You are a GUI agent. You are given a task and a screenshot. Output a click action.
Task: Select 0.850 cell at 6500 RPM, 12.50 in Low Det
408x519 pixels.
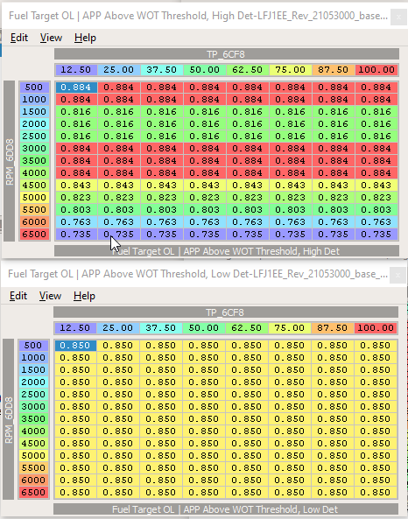pyautogui.click(x=75, y=492)
